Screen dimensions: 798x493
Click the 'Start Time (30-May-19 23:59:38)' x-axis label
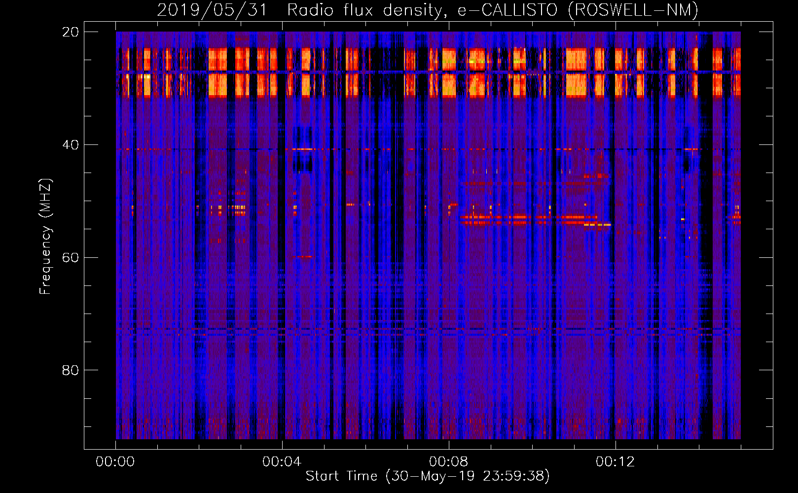click(x=428, y=476)
